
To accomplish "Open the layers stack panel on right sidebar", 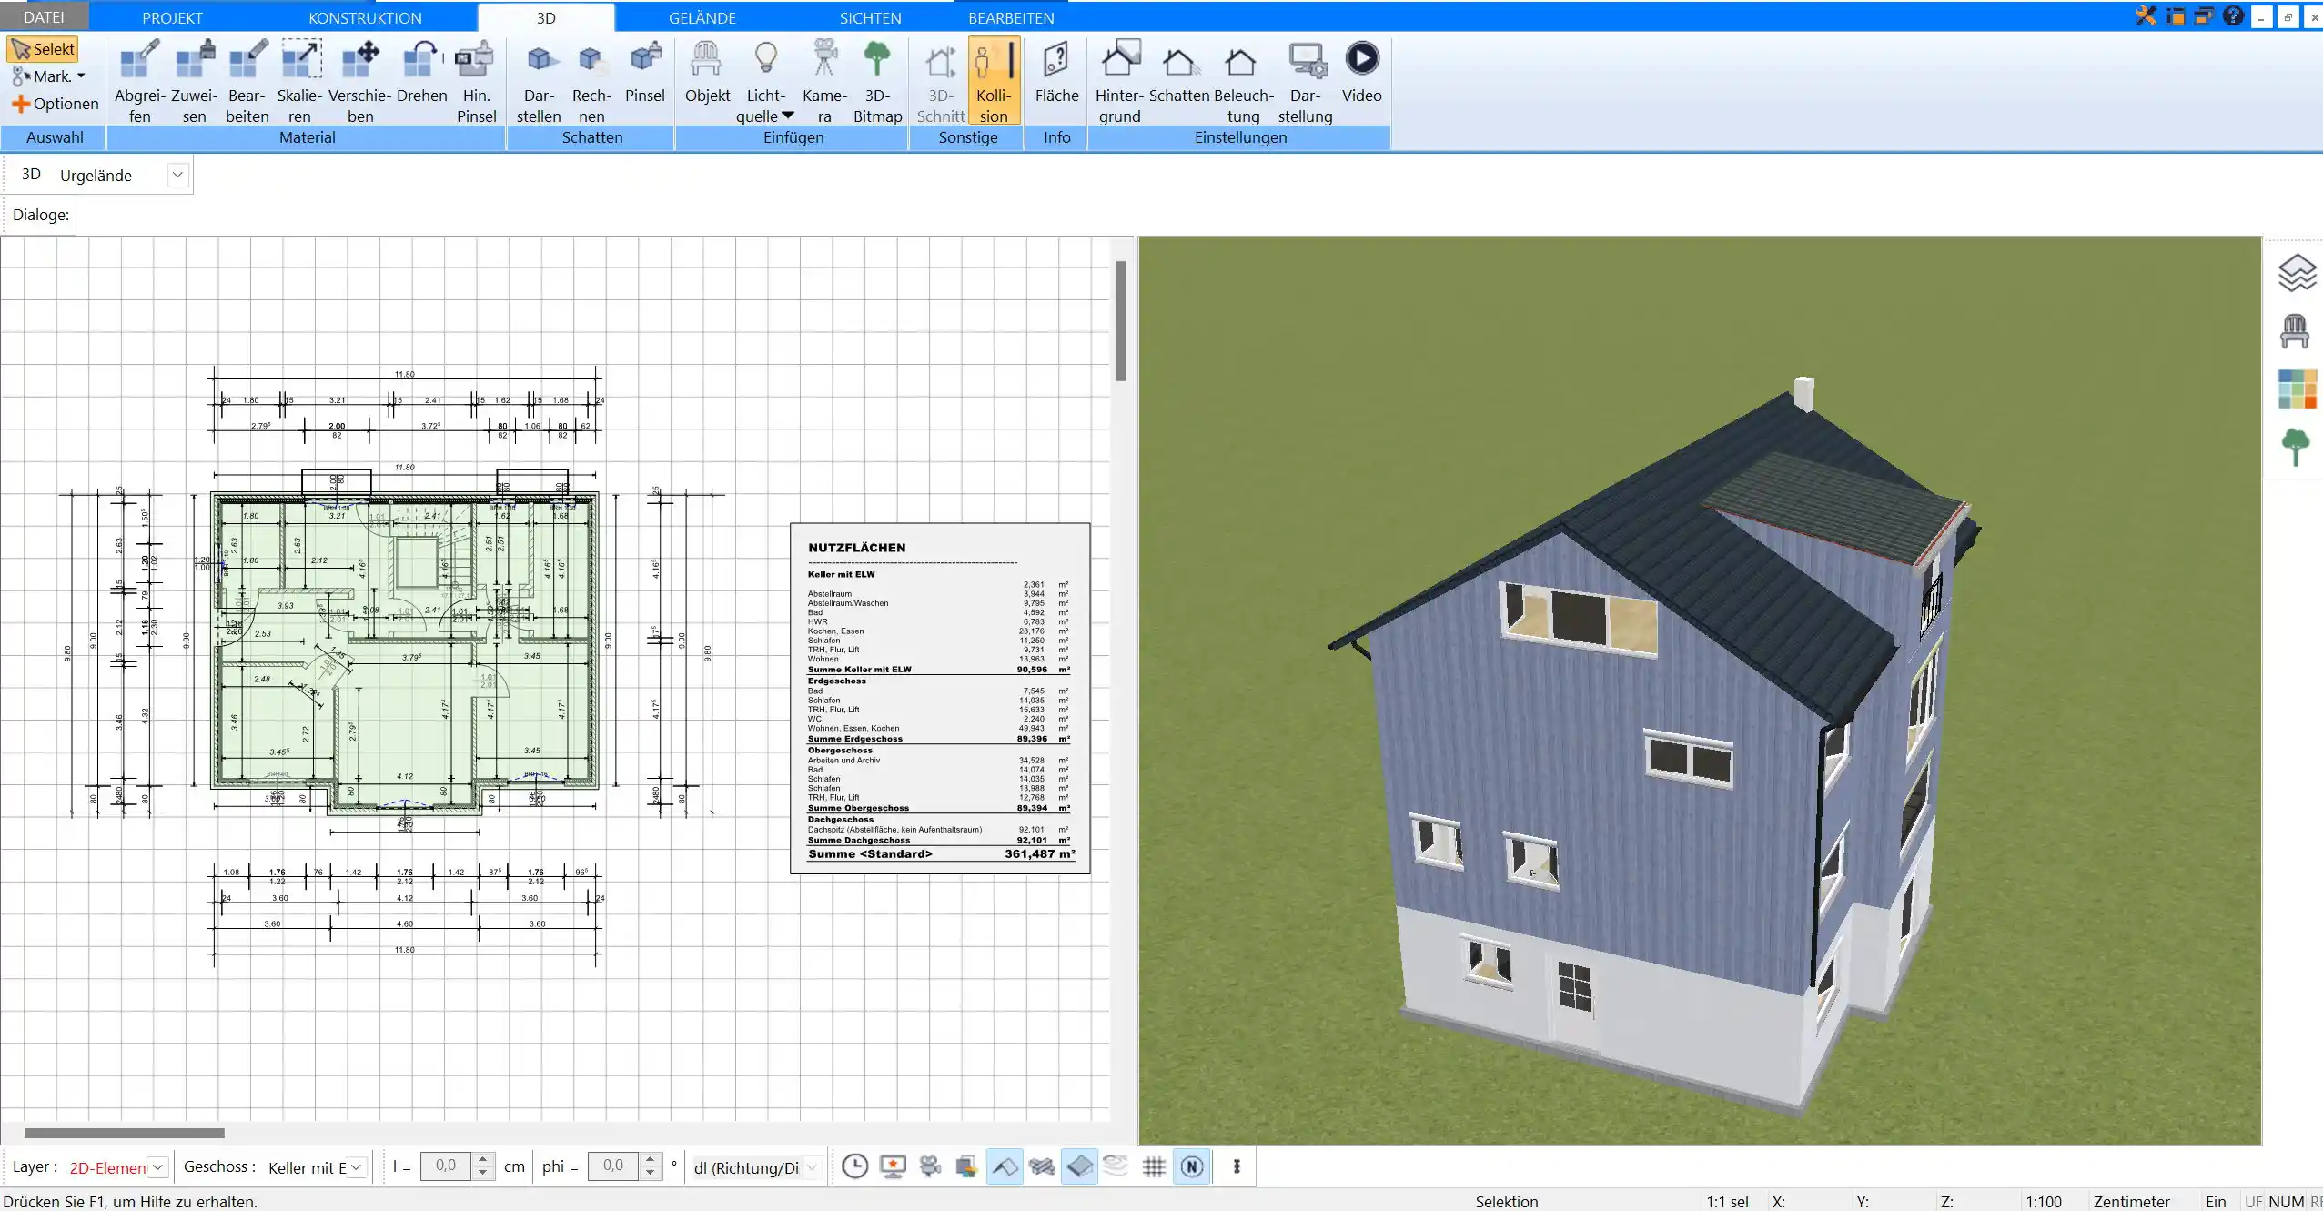I will (2296, 272).
